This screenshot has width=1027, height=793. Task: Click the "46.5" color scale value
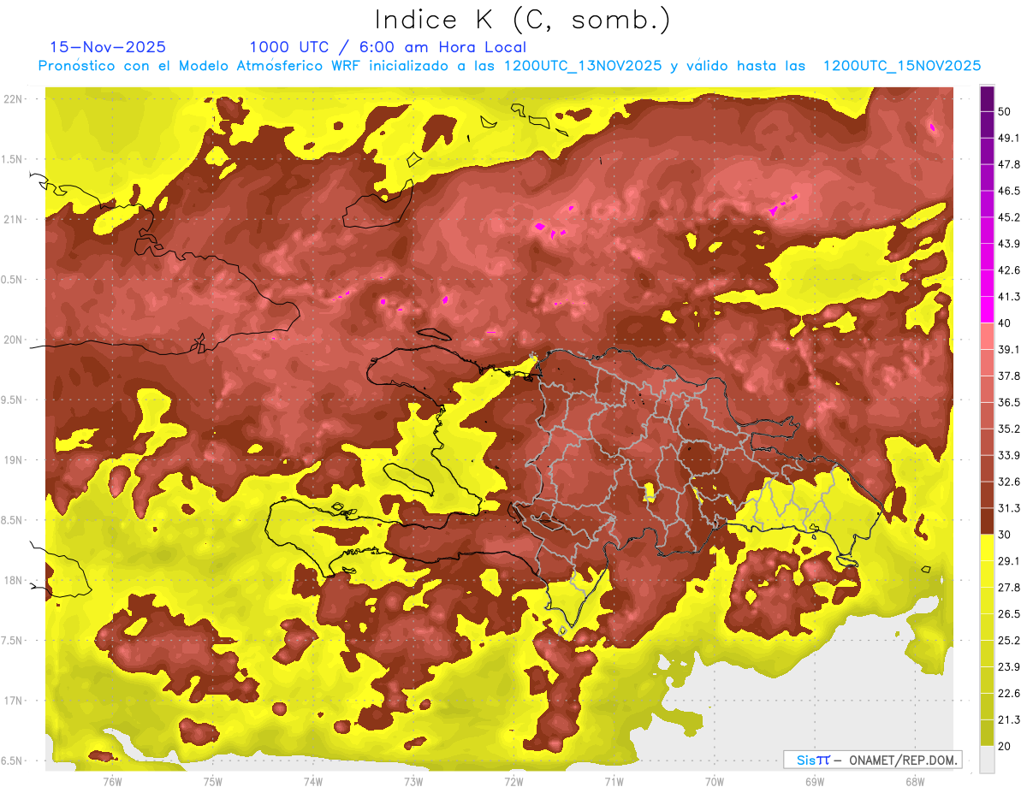pyautogui.click(x=1009, y=191)
